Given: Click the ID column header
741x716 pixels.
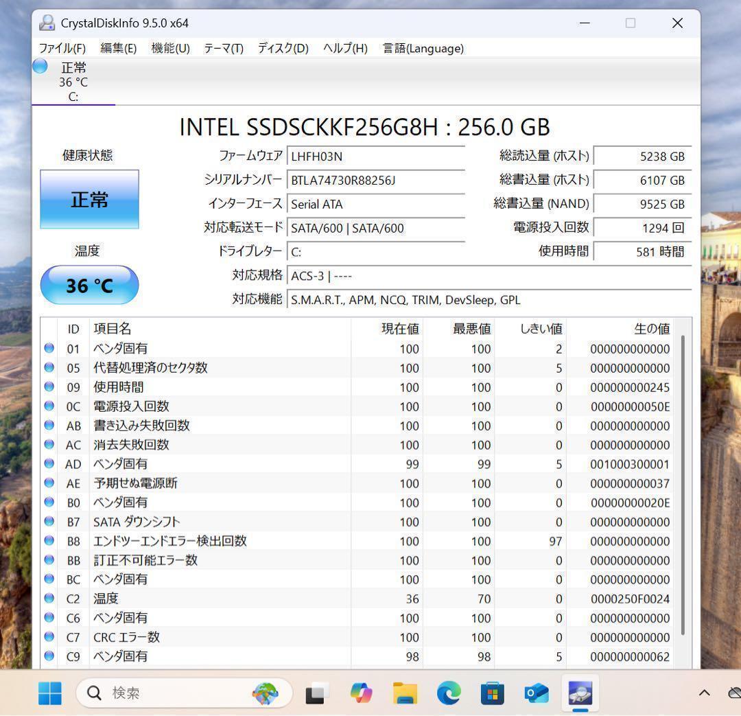Looking at the screenshot, I should pyautogui.click(x=73, y=329).
